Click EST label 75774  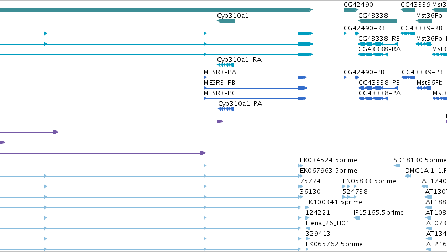click(x=310, y=181)
